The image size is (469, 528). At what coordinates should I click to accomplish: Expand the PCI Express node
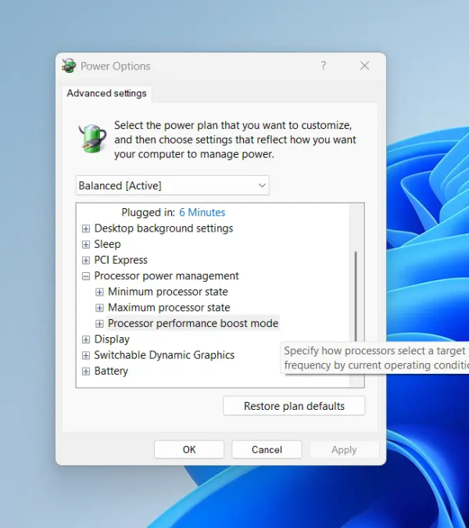click(x=86, y=260)
